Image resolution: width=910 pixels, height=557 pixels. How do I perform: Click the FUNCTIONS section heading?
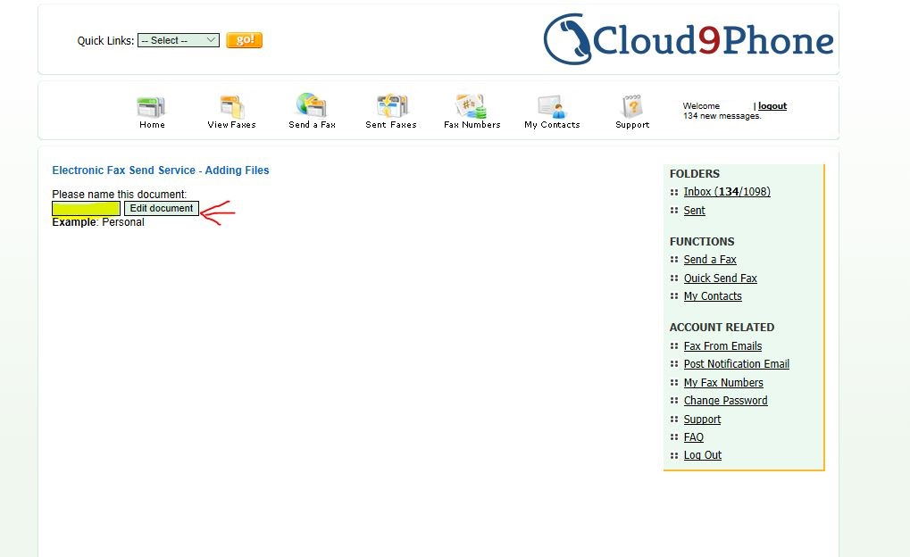click(x=702, y=241)
